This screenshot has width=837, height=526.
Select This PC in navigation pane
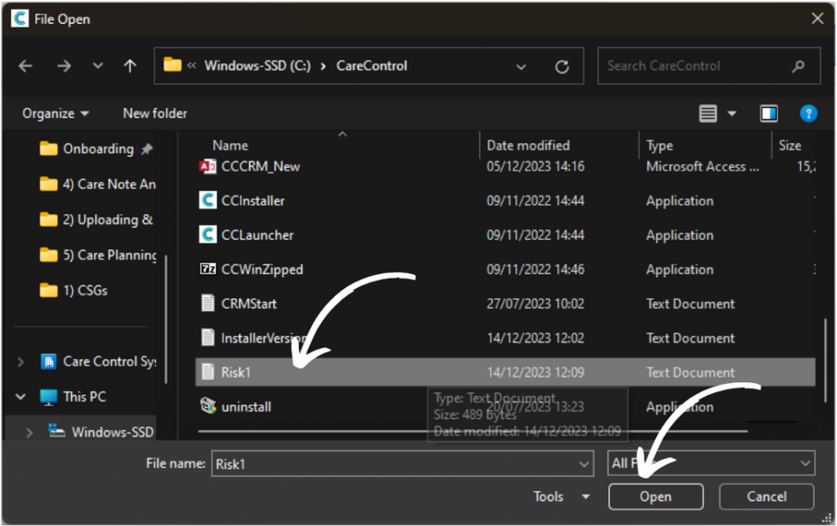coord(73,397)
